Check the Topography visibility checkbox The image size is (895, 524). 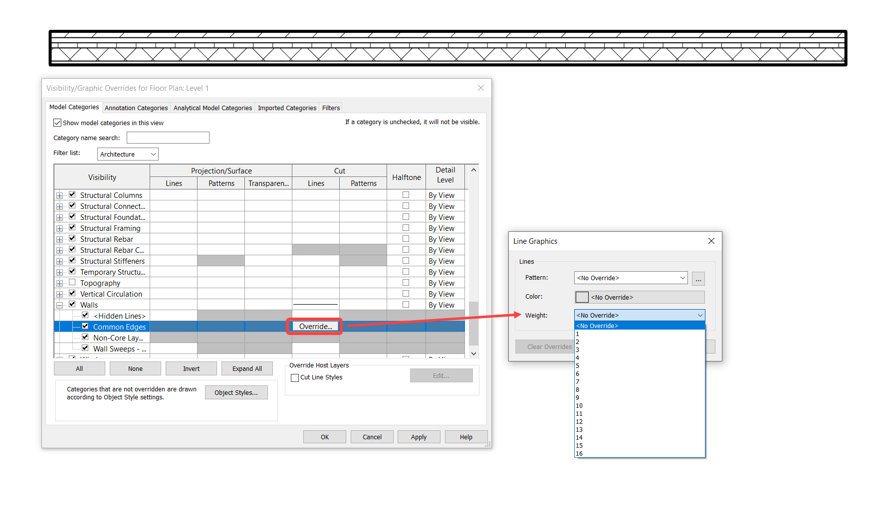point(72,282)
